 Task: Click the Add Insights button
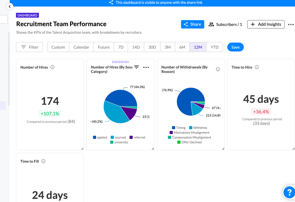click(266, 24)
